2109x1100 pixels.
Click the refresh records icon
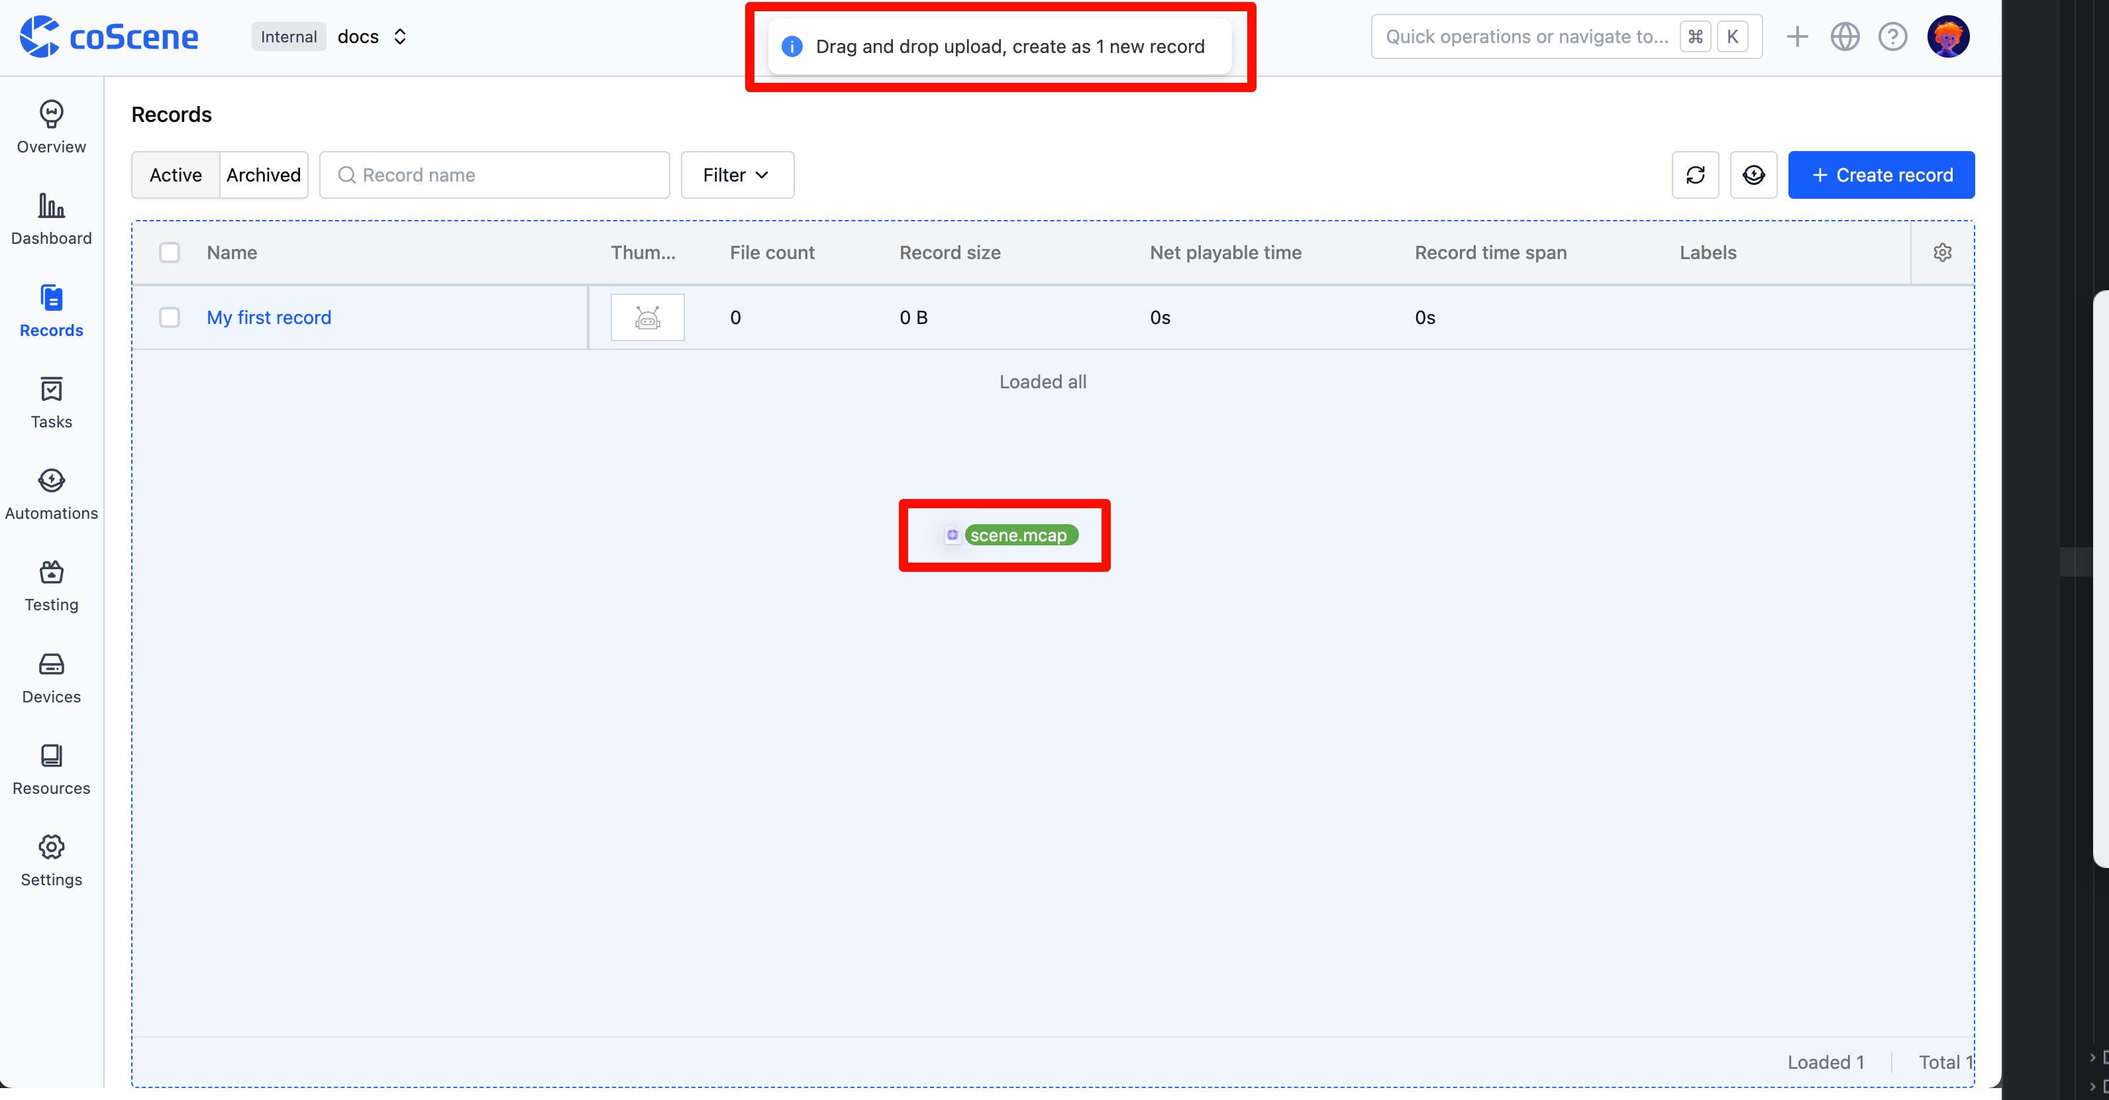click(1695, 174)
